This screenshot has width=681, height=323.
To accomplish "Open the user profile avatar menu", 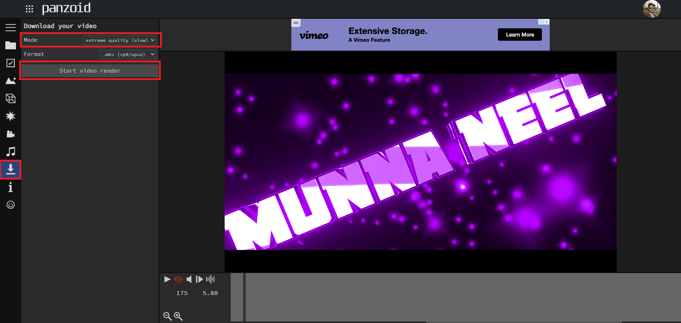I will click(x=652, y=9).
